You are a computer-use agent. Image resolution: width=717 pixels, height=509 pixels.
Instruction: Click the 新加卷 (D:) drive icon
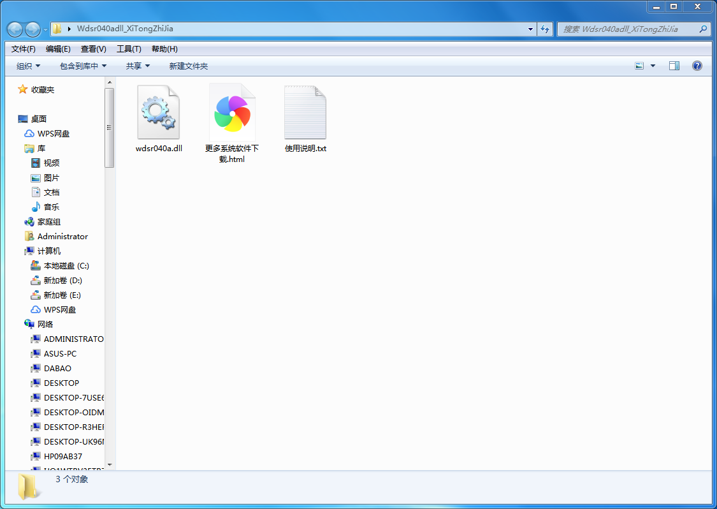[x=36, y=280]
